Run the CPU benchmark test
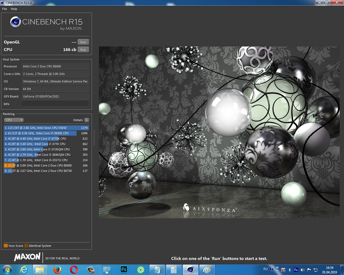 point(83,50)
